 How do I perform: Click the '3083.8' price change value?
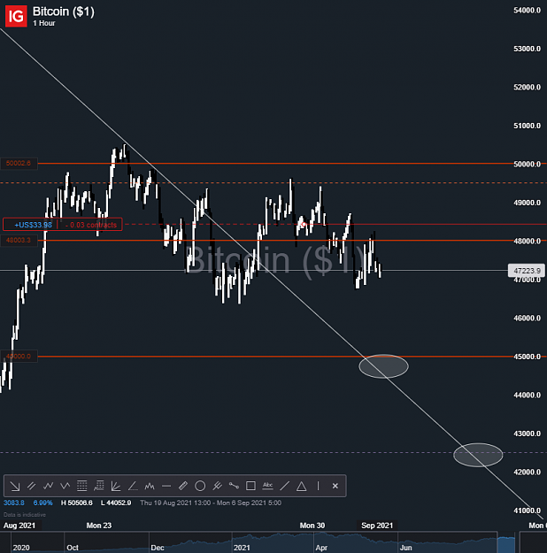14,503
